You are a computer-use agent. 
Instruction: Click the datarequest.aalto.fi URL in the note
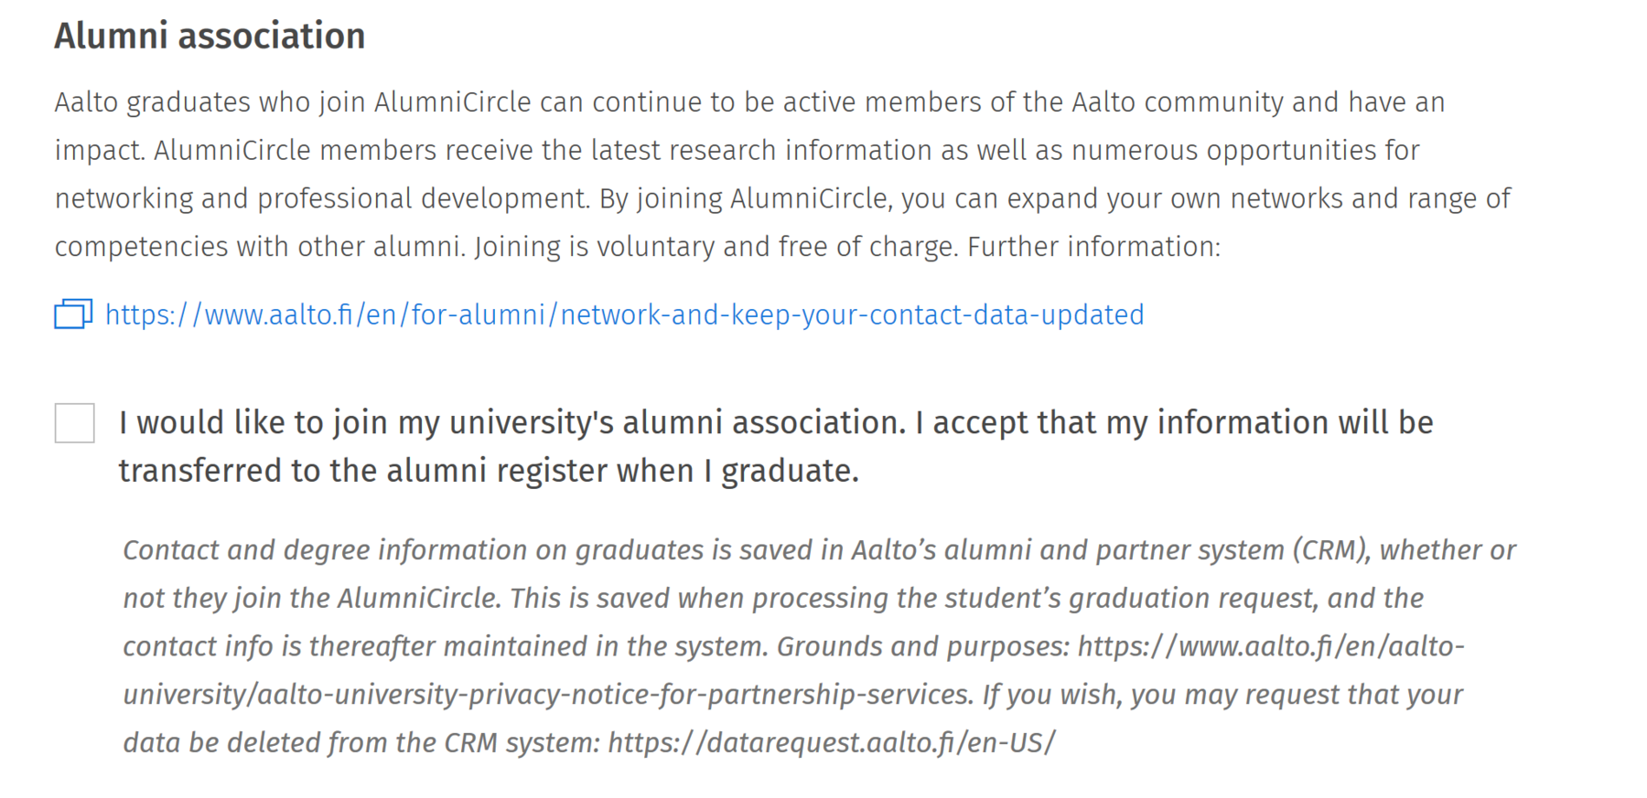click(x=831, y=742)
